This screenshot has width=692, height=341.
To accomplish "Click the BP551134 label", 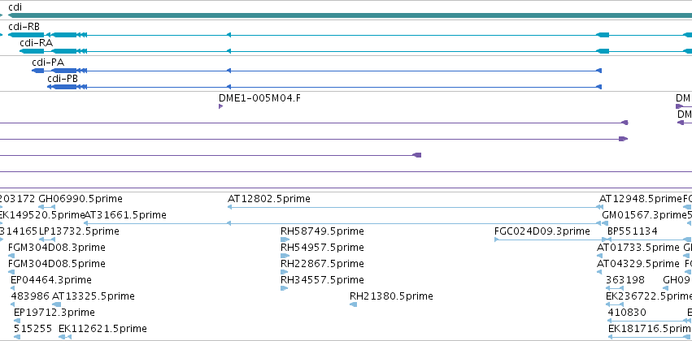I will pyautogui.click(x=633, y=231).
